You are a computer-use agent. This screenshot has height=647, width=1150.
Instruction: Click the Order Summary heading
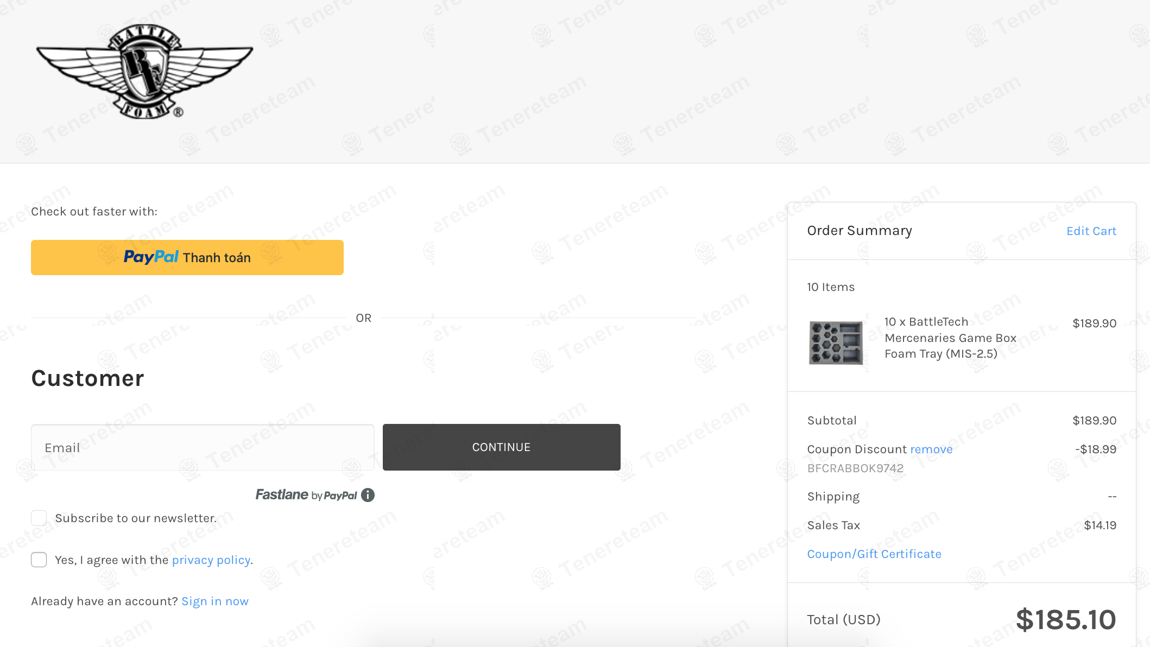tap(860, 231)
